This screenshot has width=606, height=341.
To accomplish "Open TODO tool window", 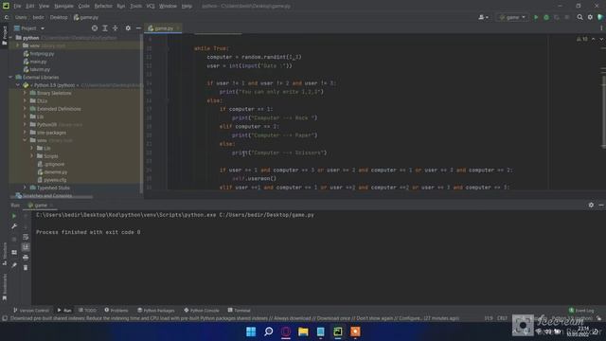I will pos(87,311).
